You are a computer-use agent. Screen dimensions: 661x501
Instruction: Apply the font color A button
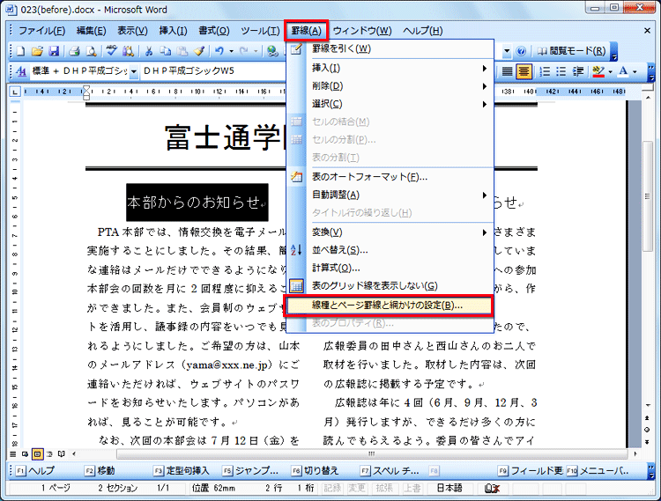[623, 71]
